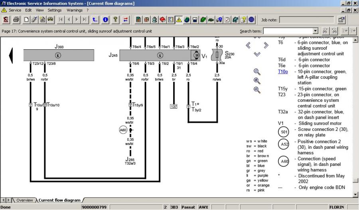The image size is (359, 210).
Task: Switch to the Overview tab
Action: pos(24,200)
